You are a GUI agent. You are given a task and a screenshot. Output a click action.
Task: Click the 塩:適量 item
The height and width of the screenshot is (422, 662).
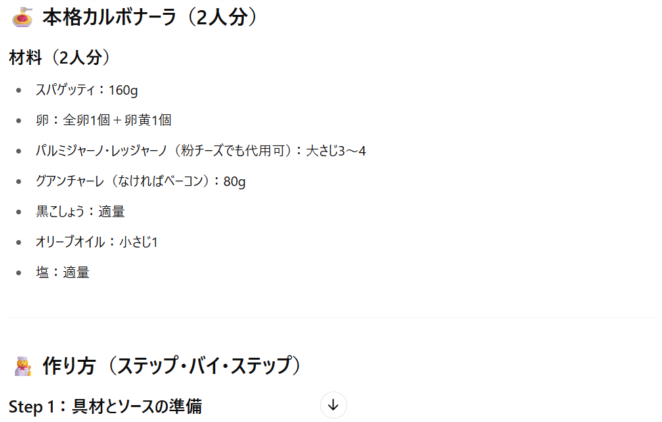click(x=62, y=272)
